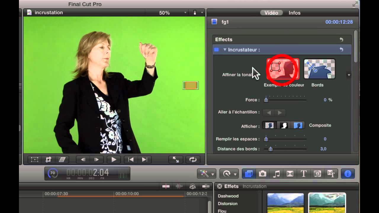Toggle the Inspector info button
This screenshot has height=213, width=379.
click(348, 174)
